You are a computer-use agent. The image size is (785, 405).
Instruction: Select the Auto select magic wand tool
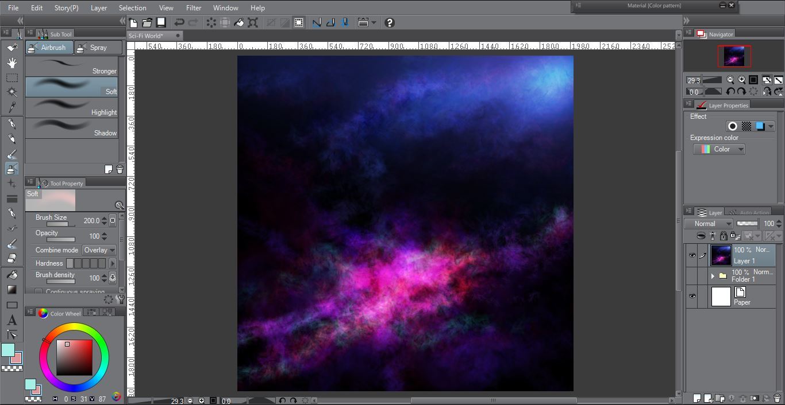(12, 92)
